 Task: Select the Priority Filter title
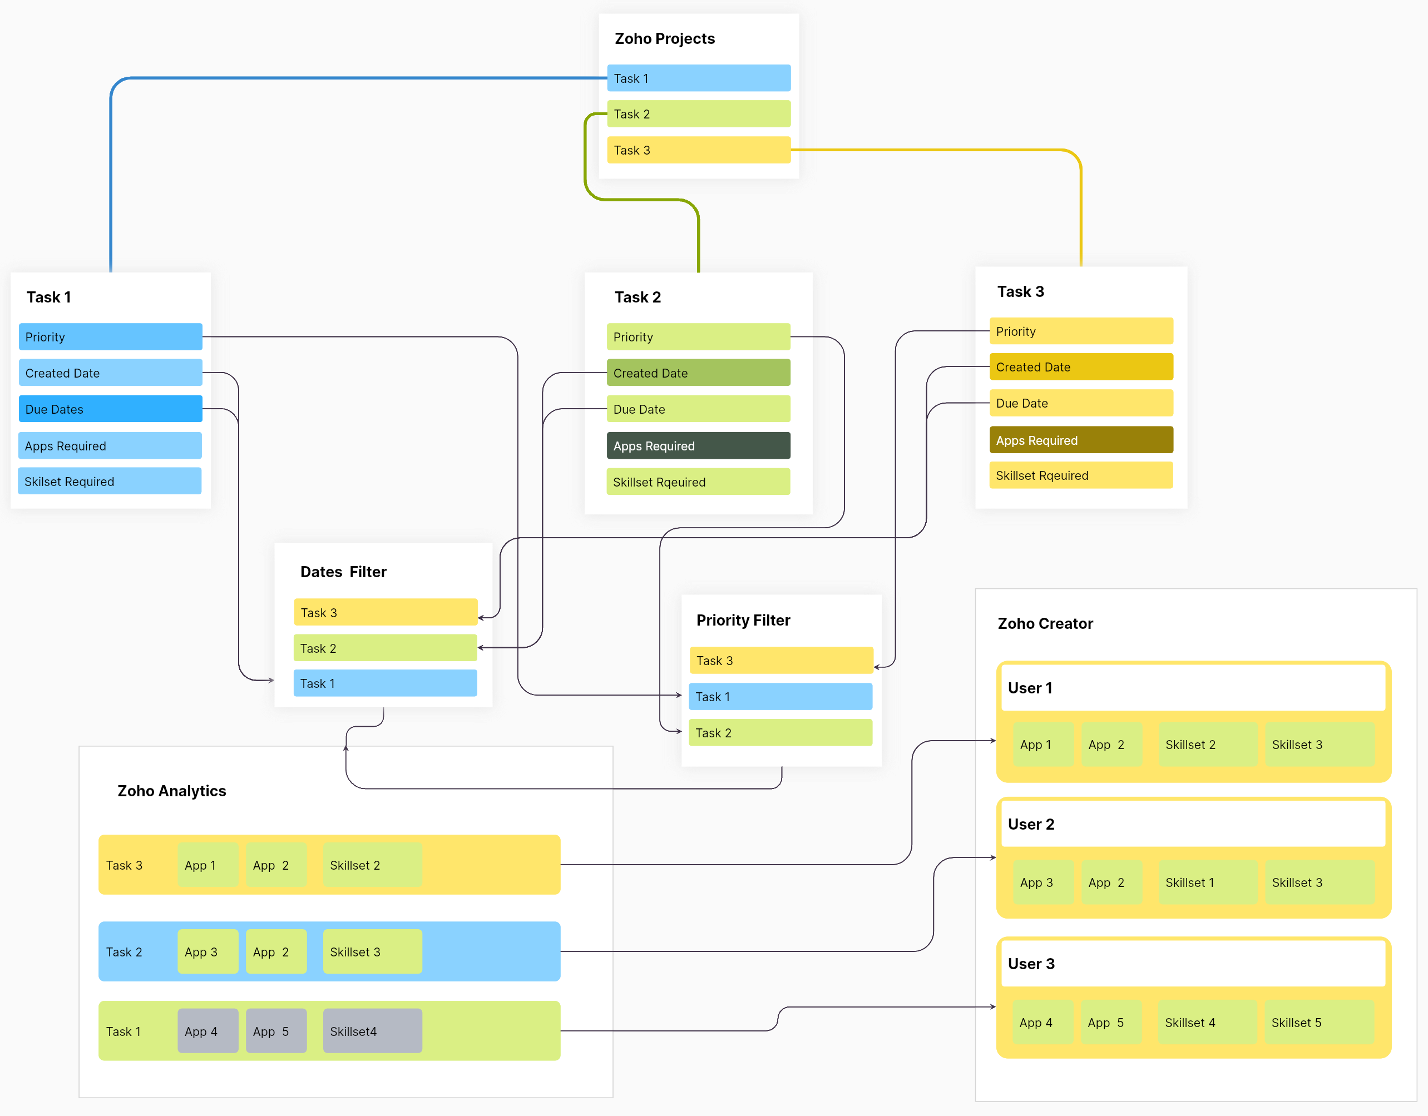point(743,620)
